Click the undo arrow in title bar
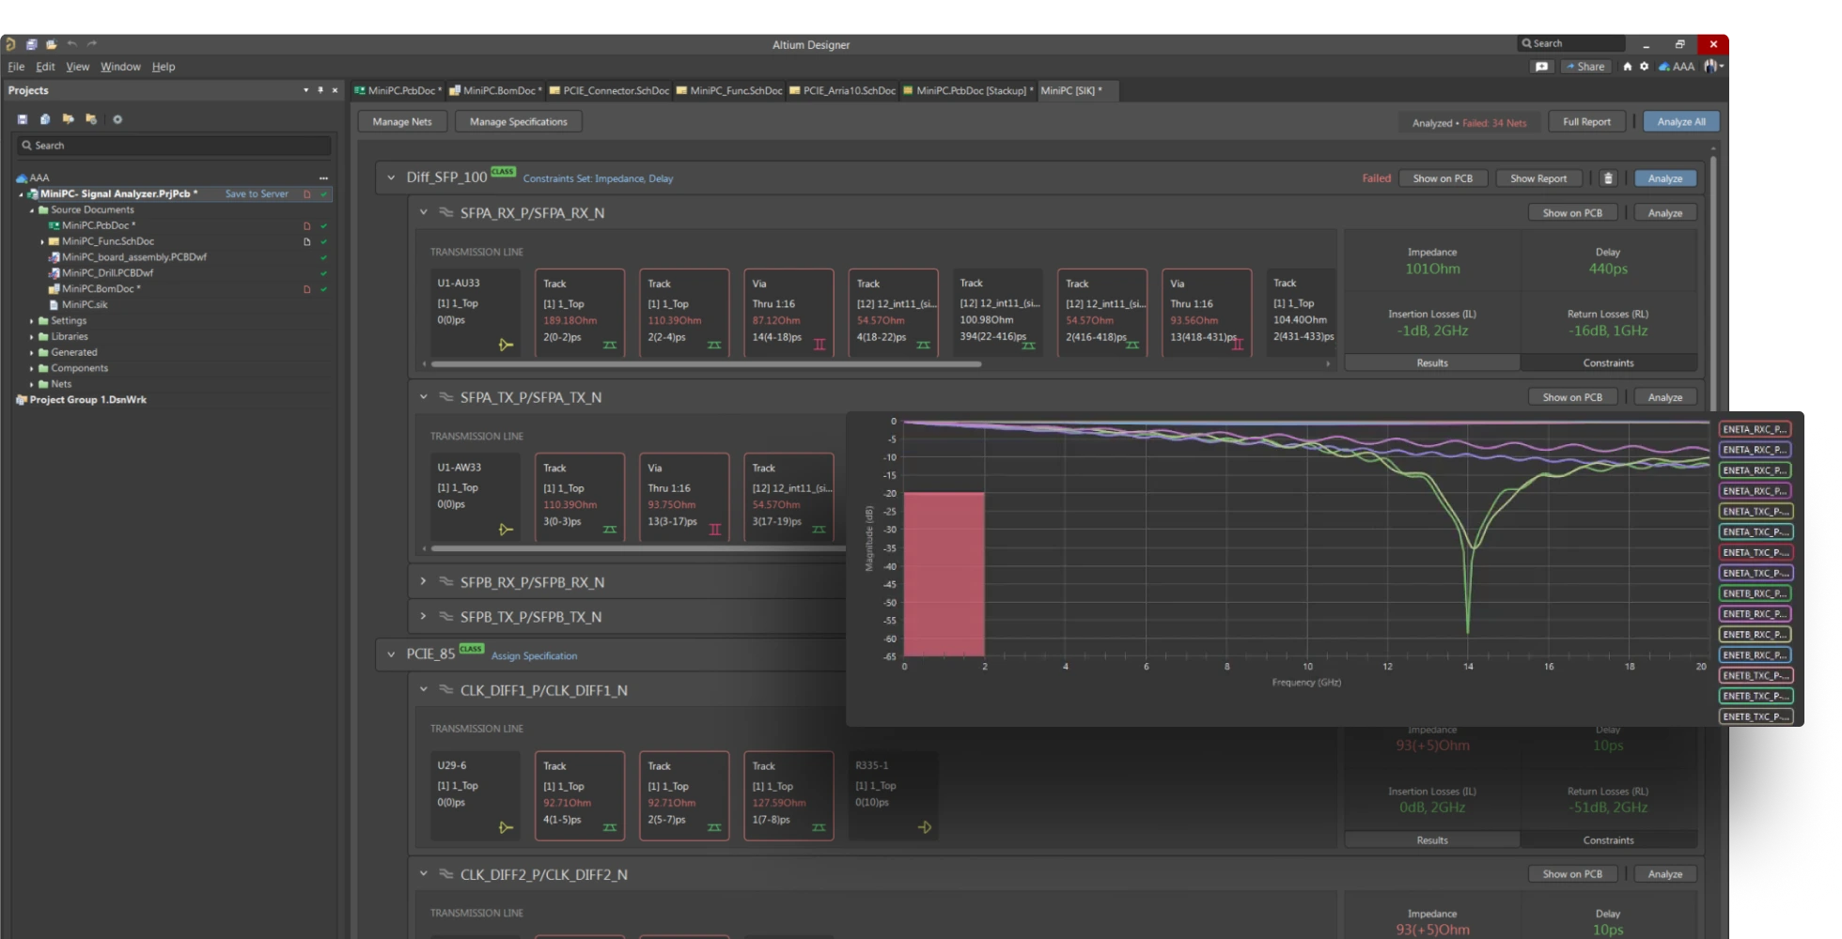This screenshot has height=939, width=1842. tap(72, 44)
